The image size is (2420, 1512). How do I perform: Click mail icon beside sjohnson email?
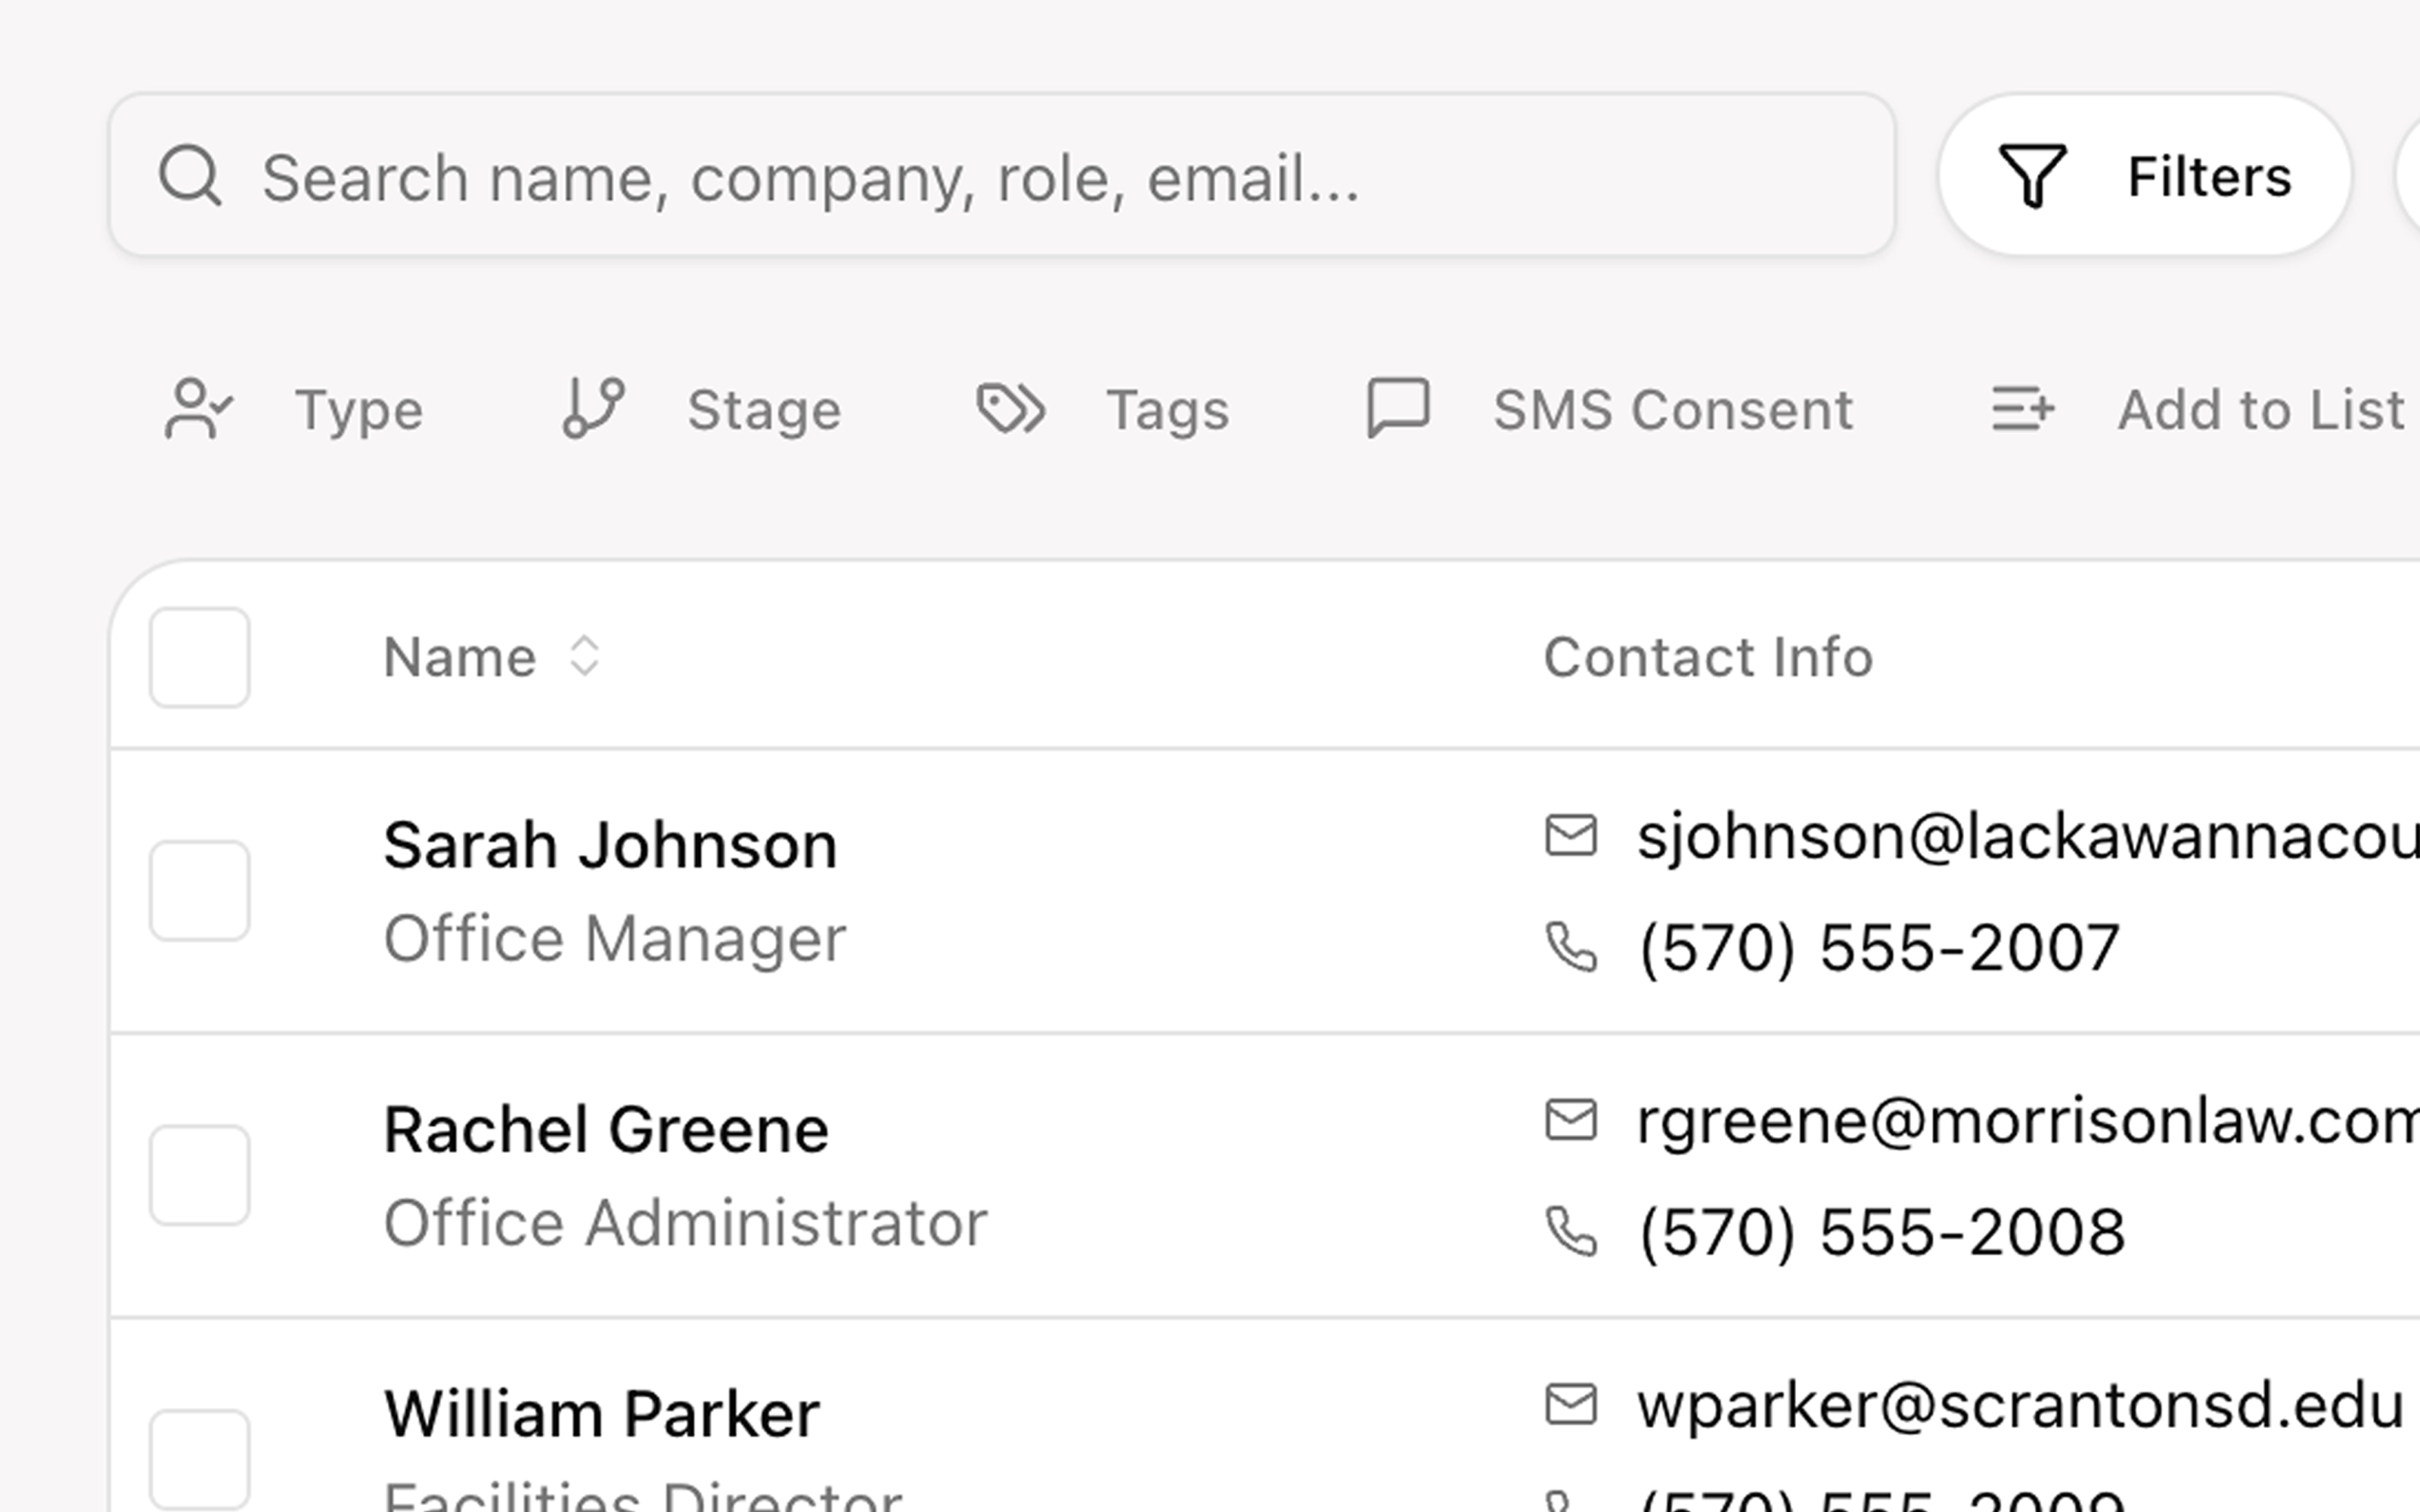click(1571, 836)
